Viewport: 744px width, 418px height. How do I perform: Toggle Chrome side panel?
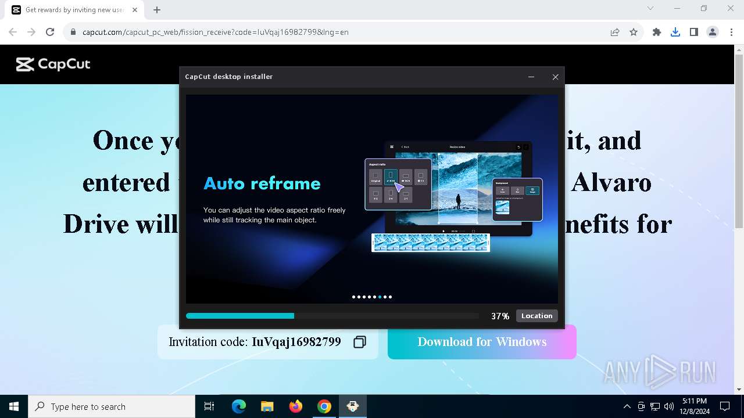694,32
